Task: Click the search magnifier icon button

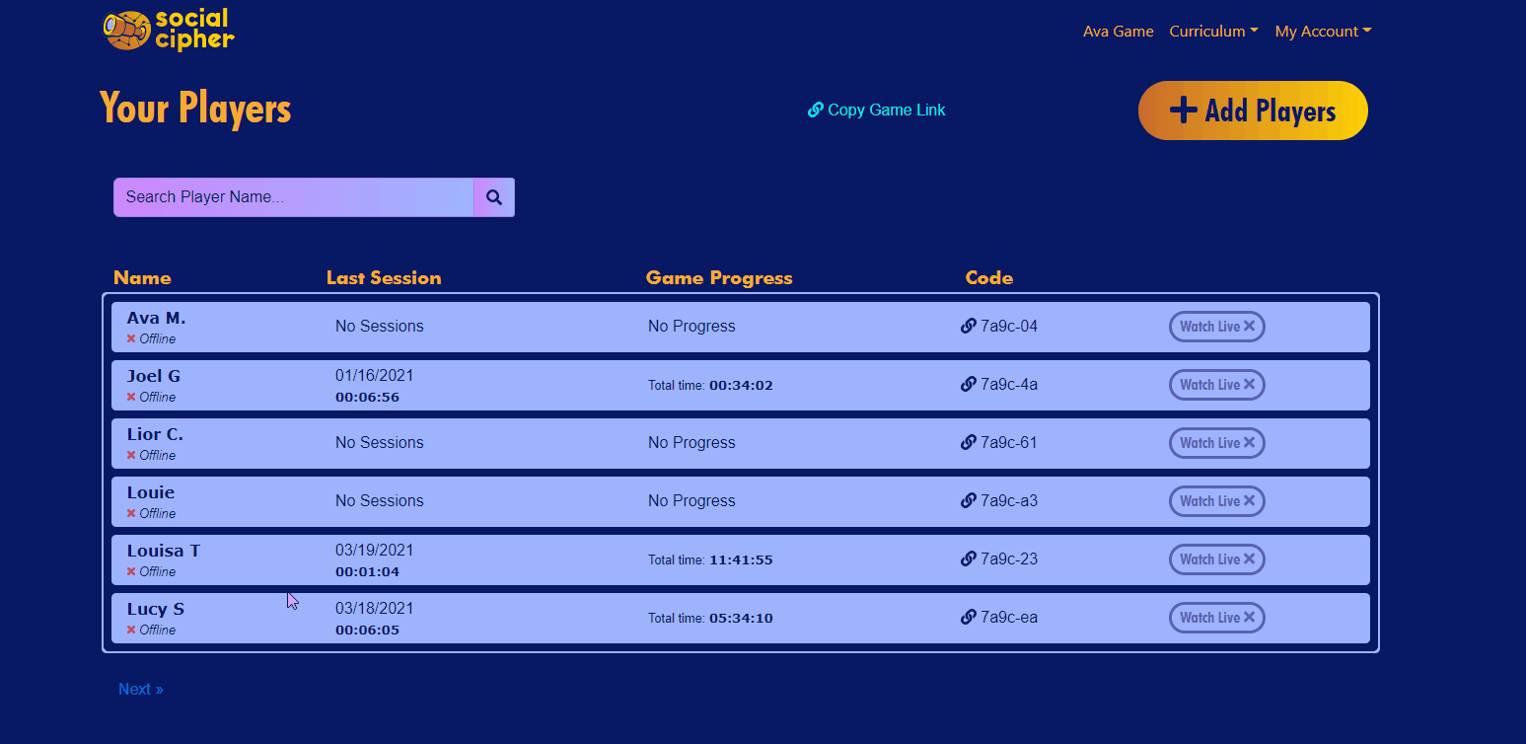Action: click(x=494, y=197)
